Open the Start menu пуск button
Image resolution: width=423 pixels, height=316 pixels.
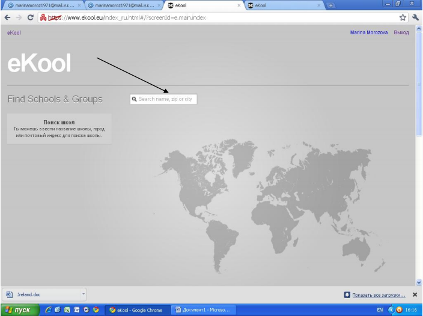(20, 310)
